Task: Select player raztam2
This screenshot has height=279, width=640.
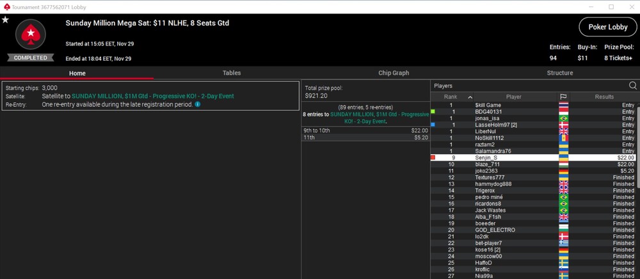Action: coord(484,145)
